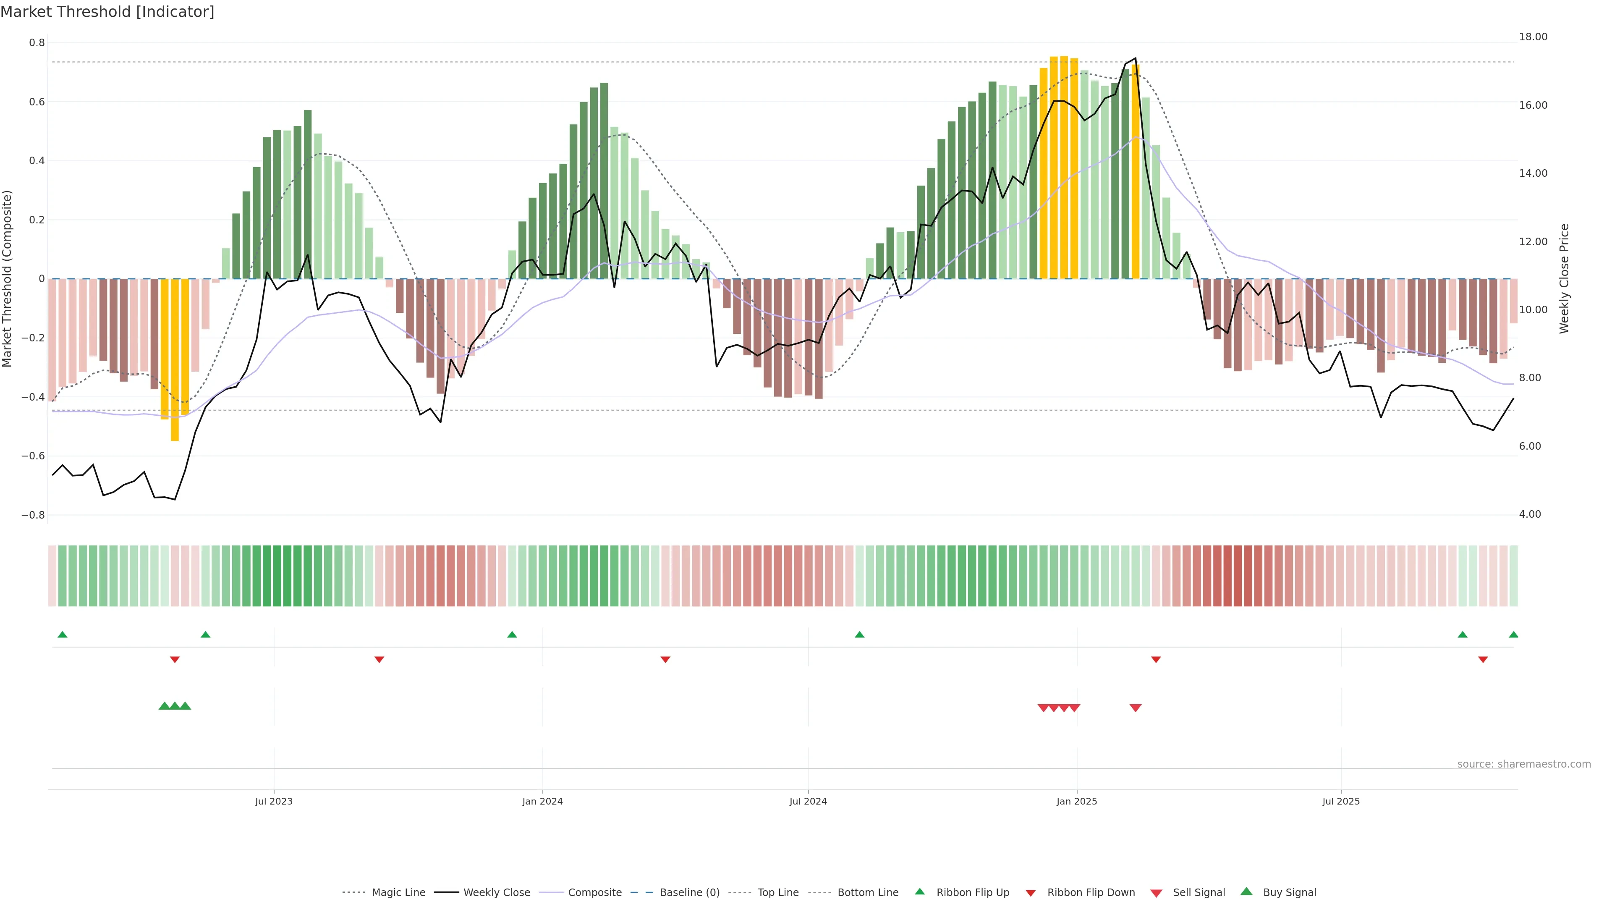Screen dimensions: 1612x907
Task: Select the Ribbon Flip Down marker near March 2024
Action: pyautogui.click(x=665, y=660)
